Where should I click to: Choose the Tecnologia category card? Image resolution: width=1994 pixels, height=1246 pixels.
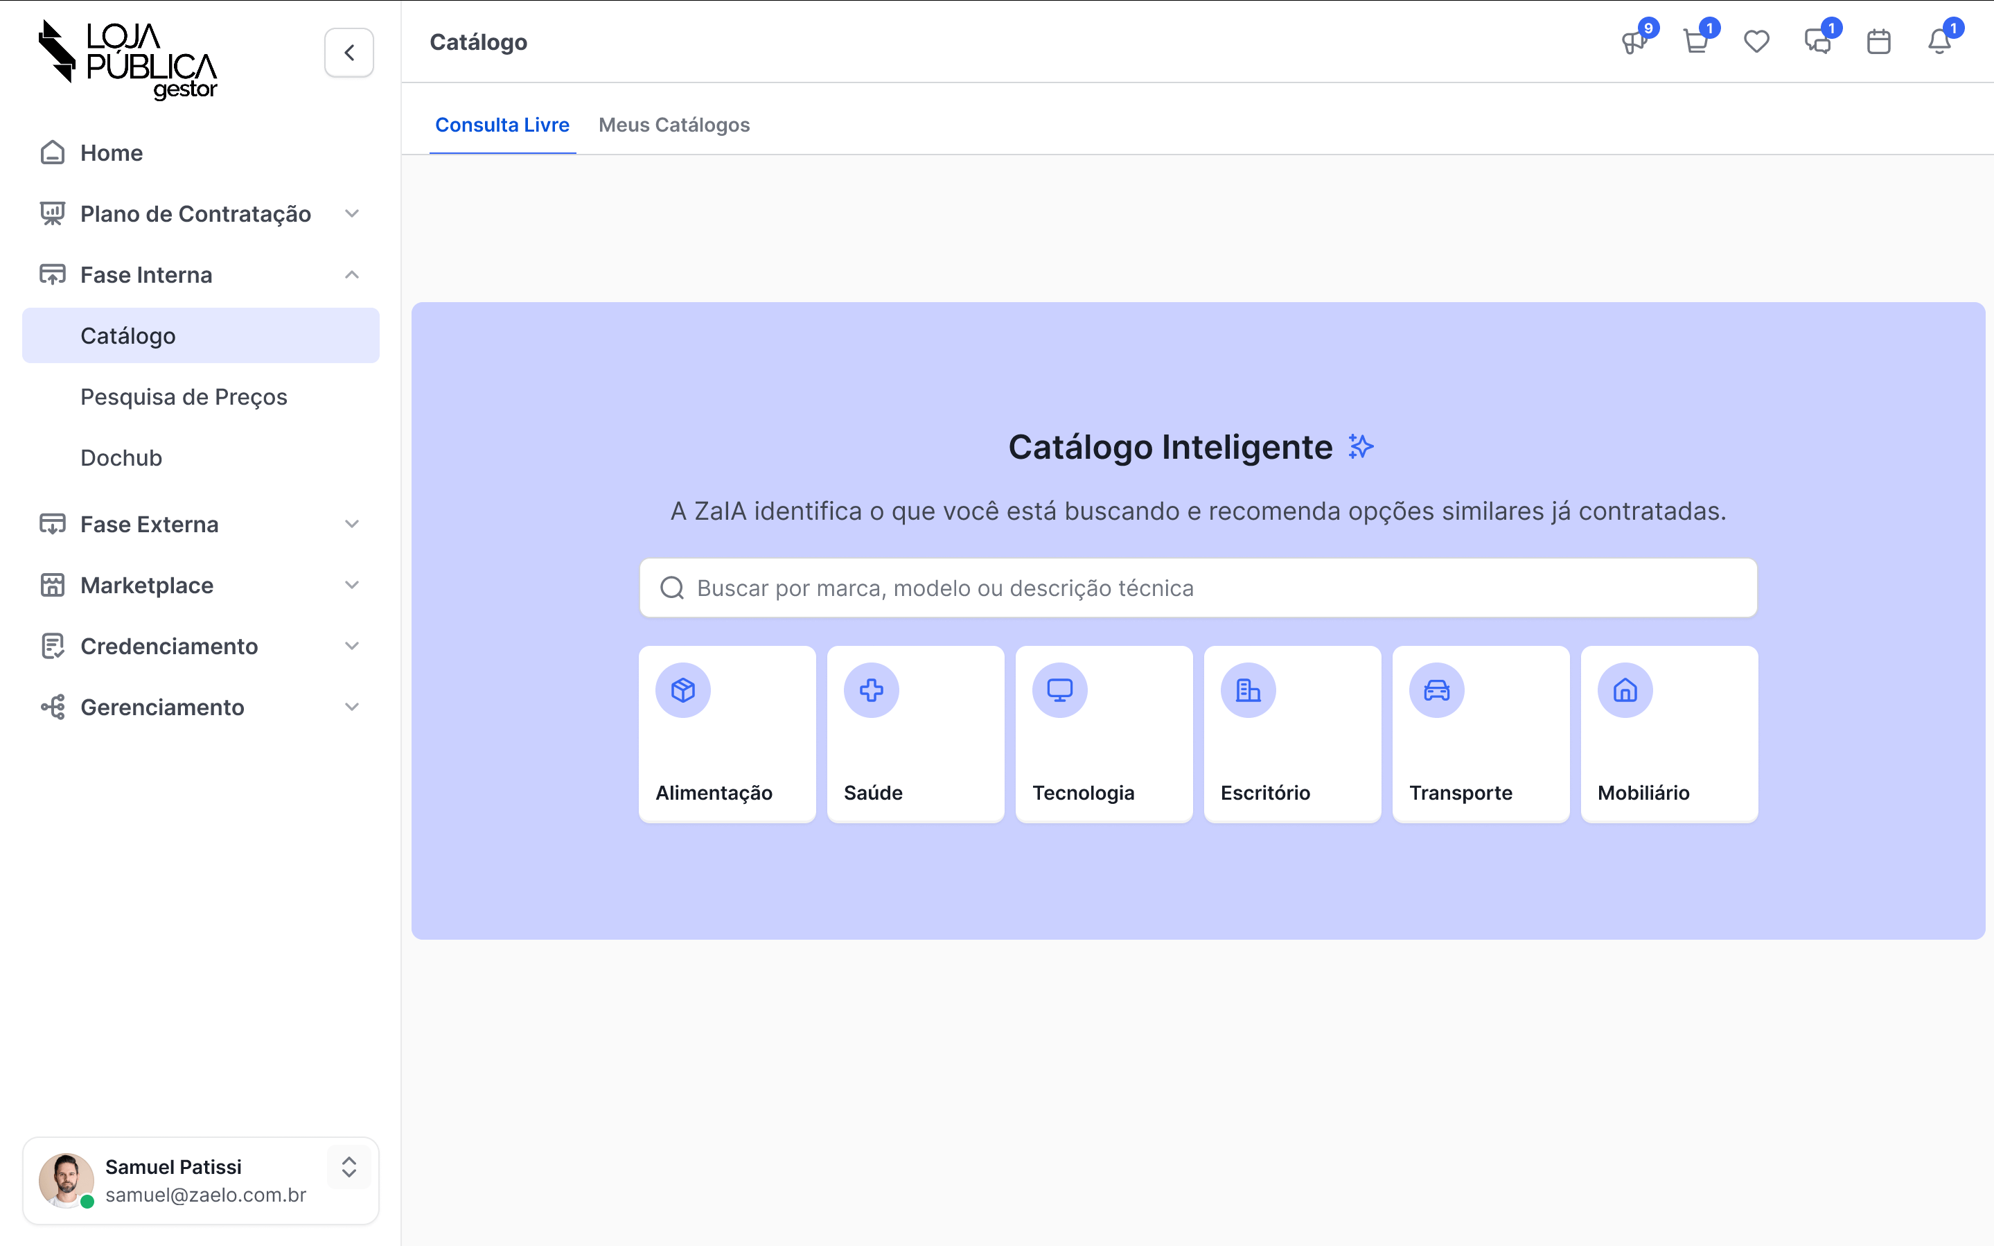tap(1103, 733)
